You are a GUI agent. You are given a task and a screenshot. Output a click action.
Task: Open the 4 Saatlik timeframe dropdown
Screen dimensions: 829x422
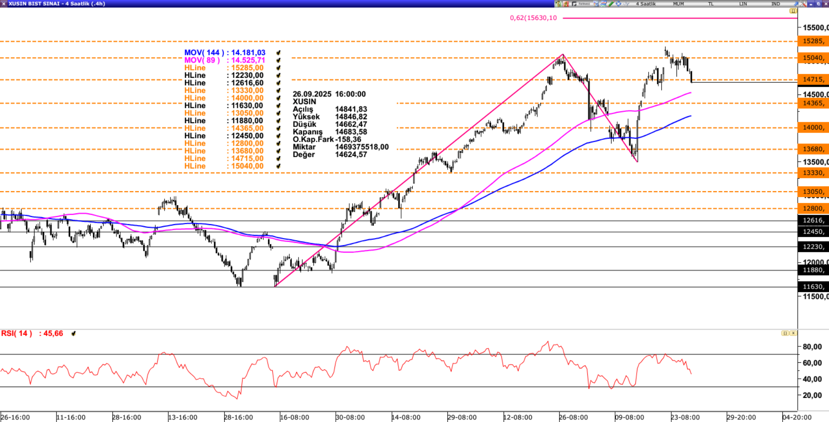tap(646, 4)
